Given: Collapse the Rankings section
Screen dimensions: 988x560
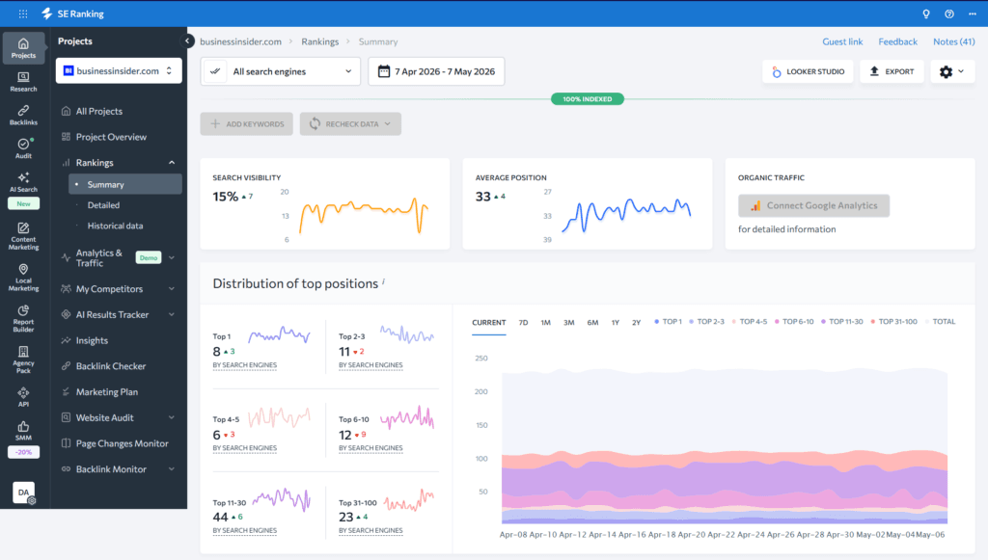Looking at the screenshot, I should [x=172, y=162].
